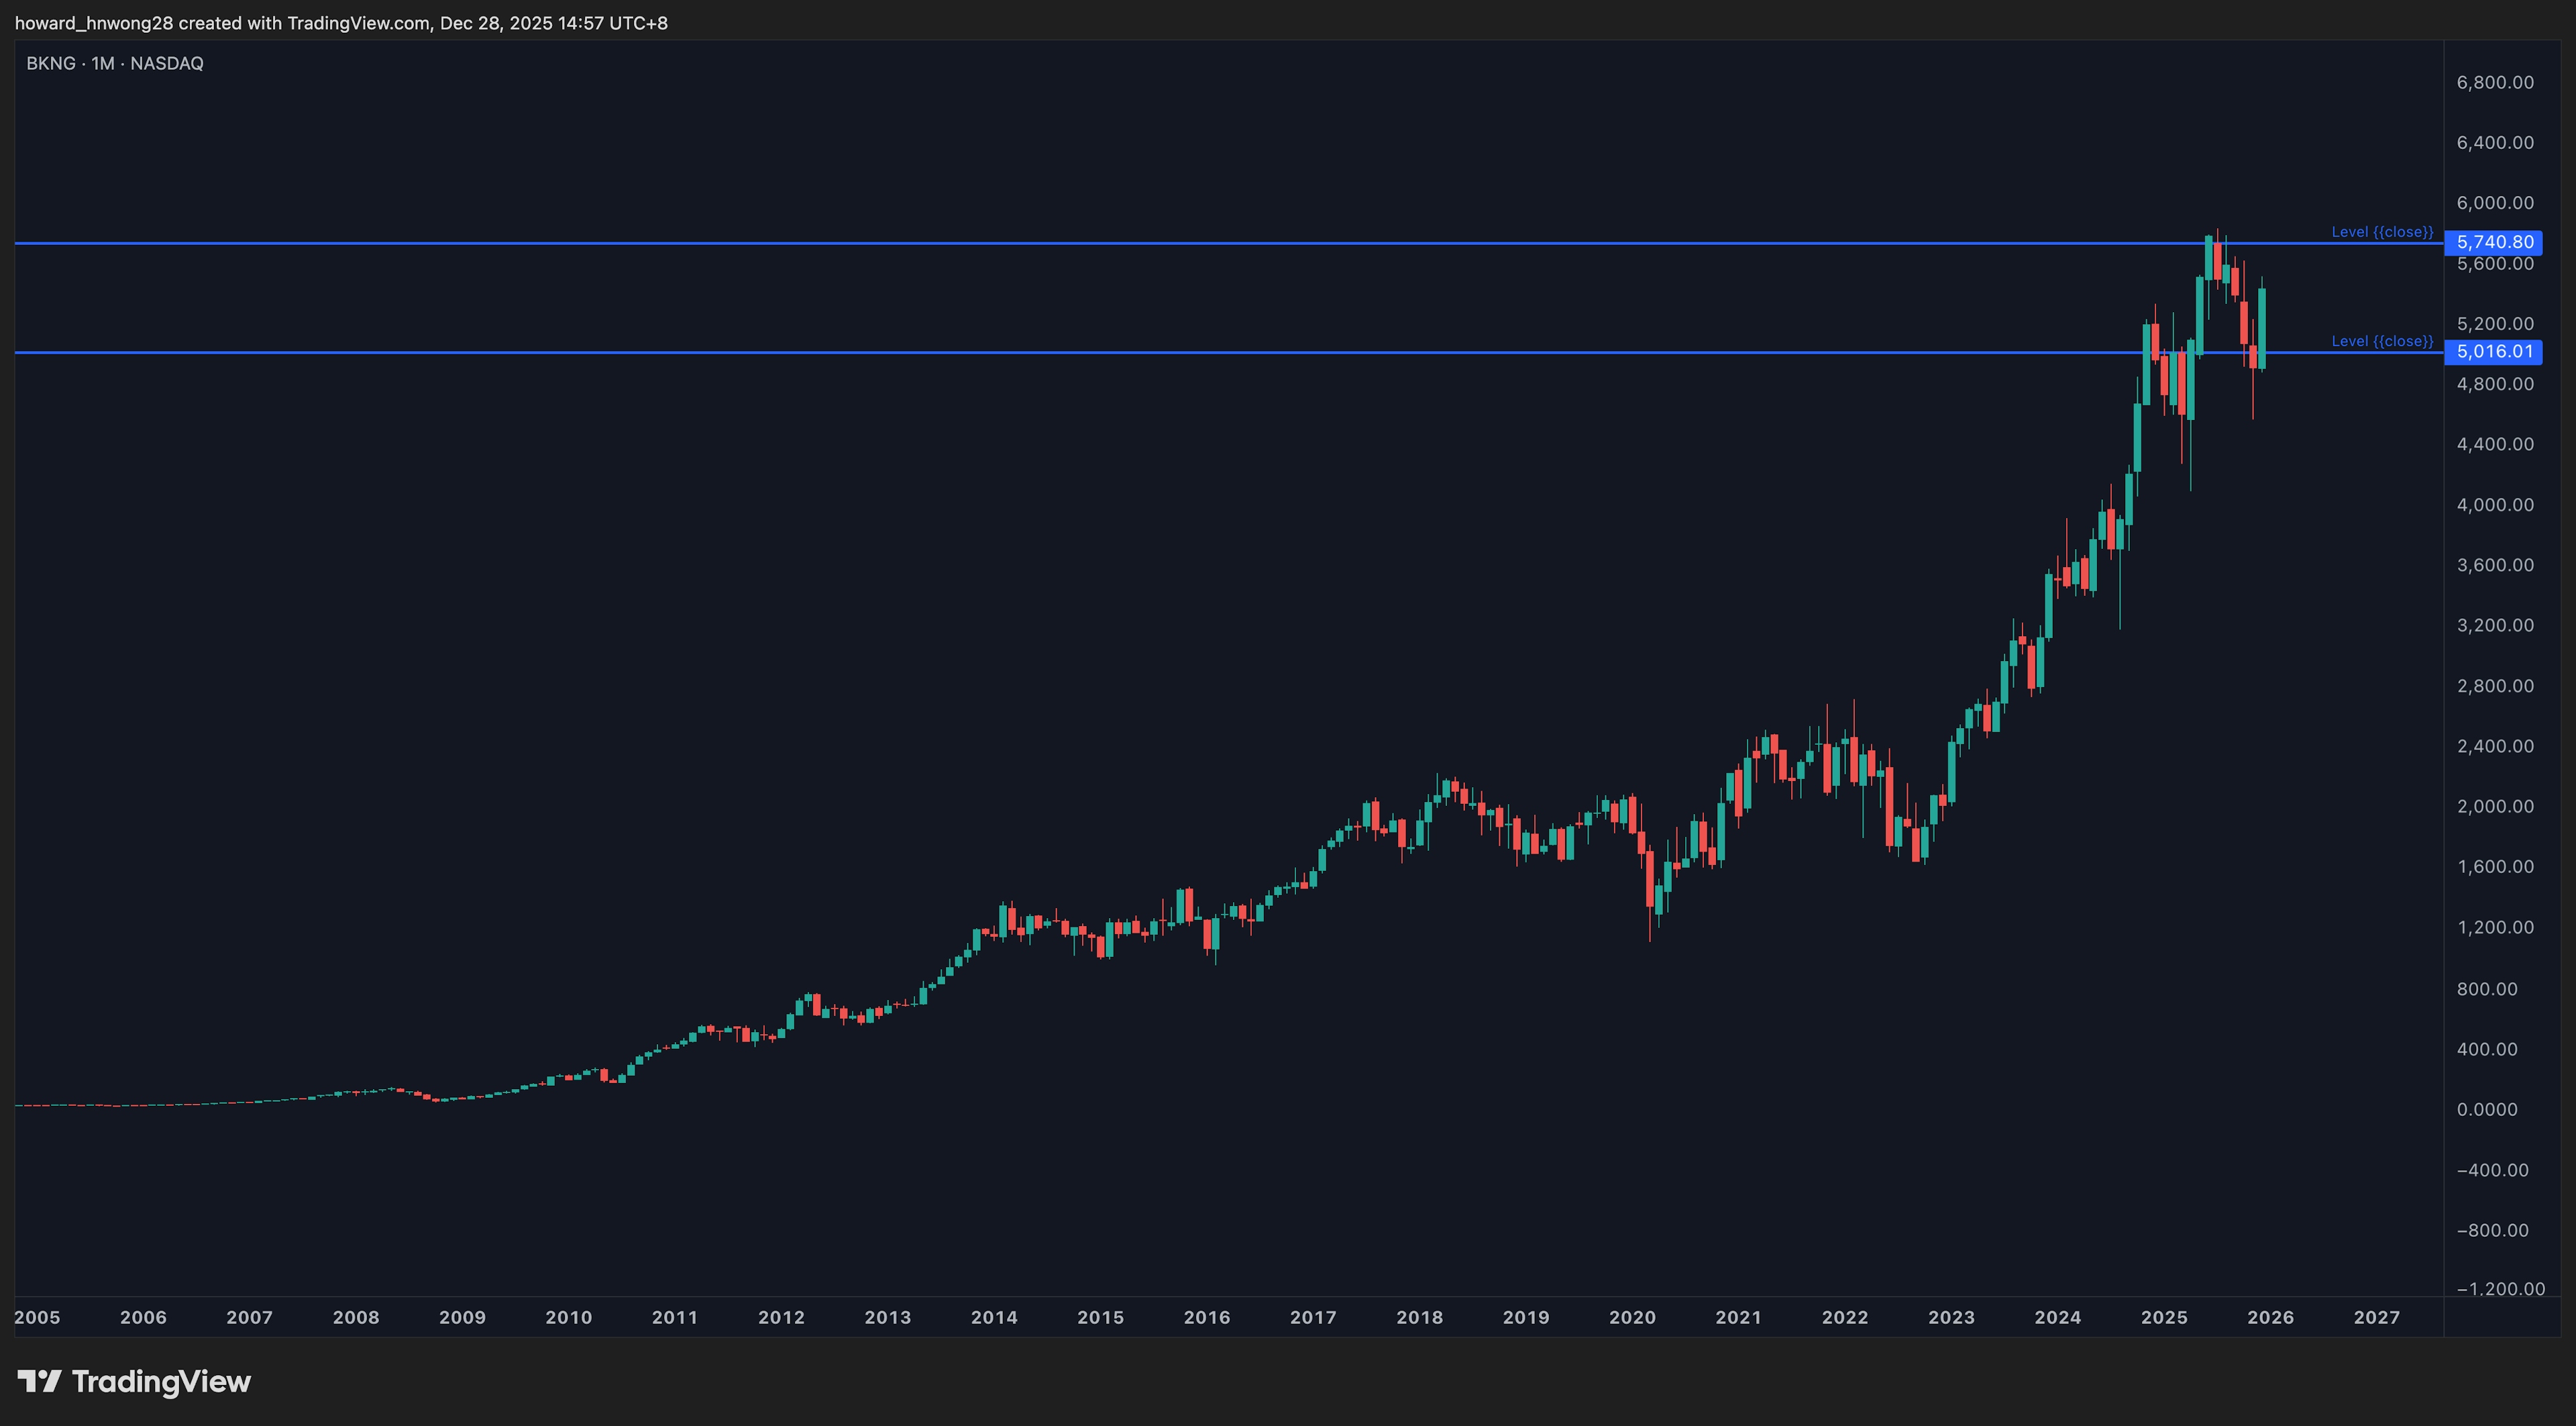Click the 2014 label on time axis

pos(994,1317)
